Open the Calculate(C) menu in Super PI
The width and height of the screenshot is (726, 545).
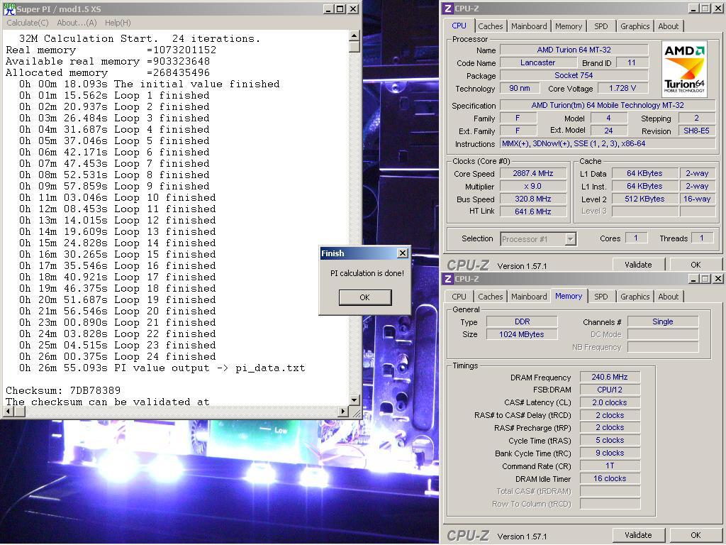[28, 23]
